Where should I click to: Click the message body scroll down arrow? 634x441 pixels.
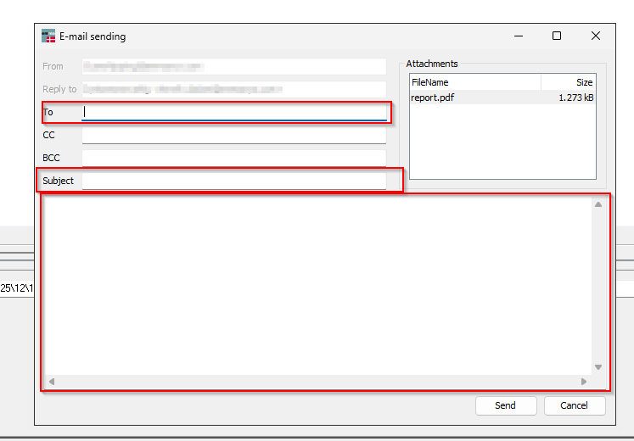tap(598, 367)
